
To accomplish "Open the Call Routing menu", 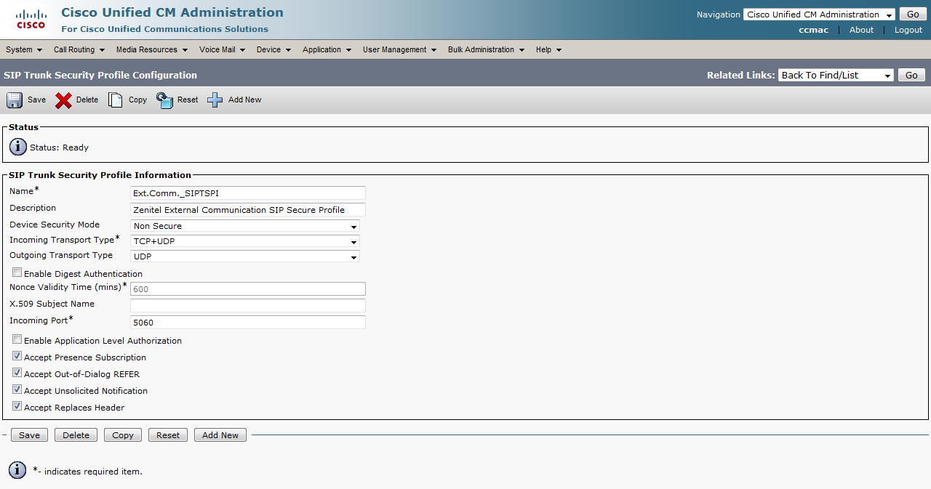I will click(79, 50).
